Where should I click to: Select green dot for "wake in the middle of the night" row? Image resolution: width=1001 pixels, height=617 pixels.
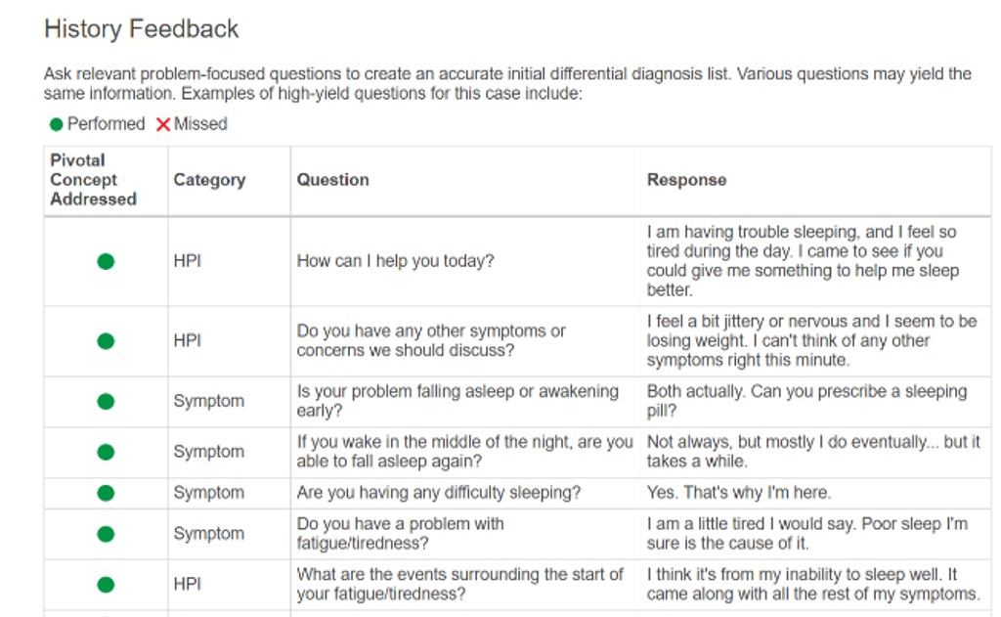[106, 452]
